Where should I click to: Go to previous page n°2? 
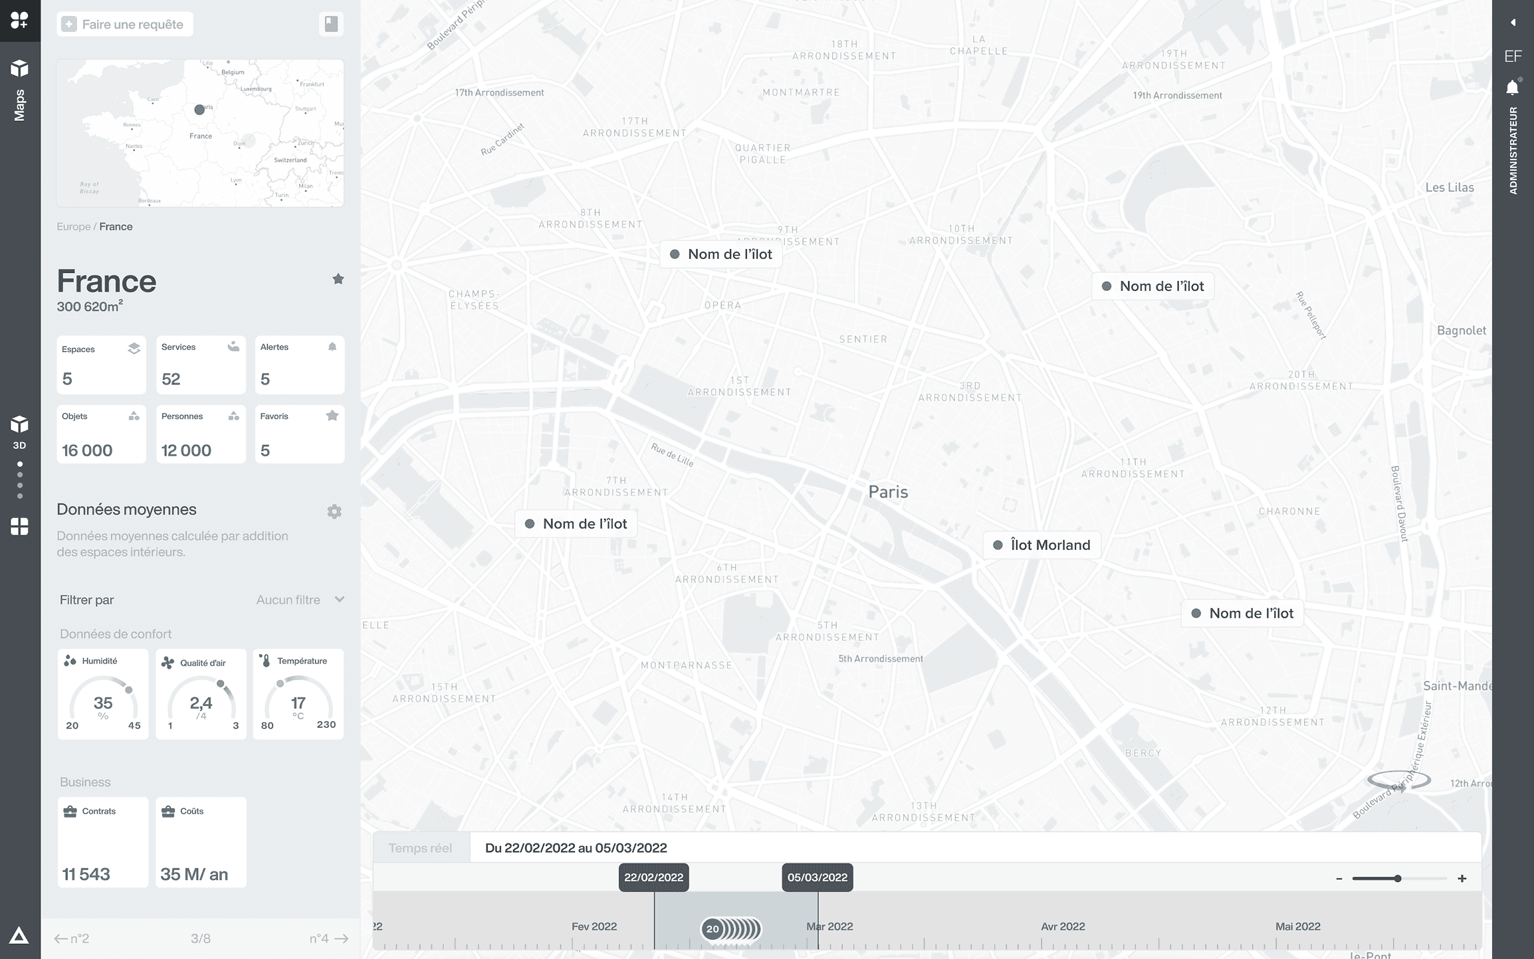tap(72, 938)
